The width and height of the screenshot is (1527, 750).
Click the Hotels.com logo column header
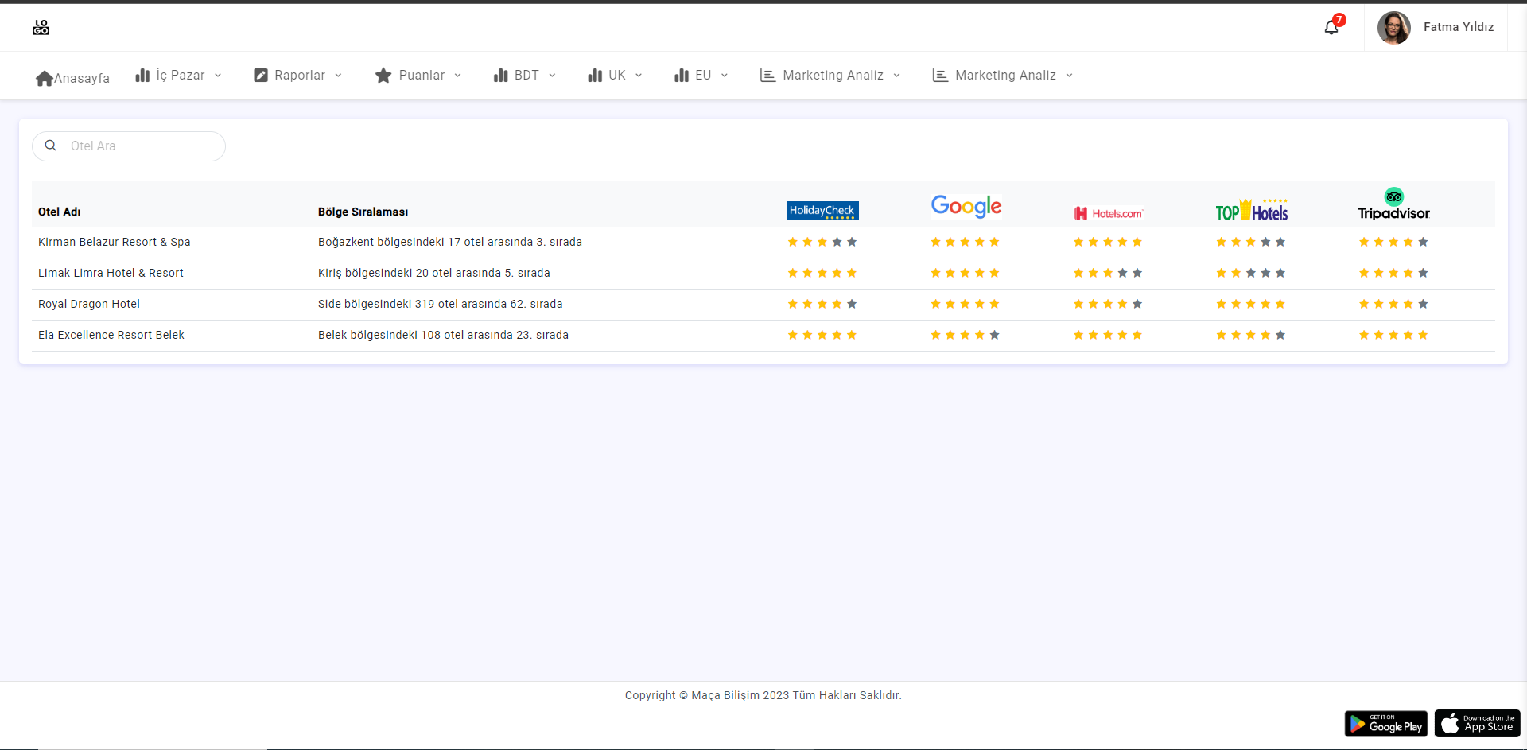[x=1108, y=213]
